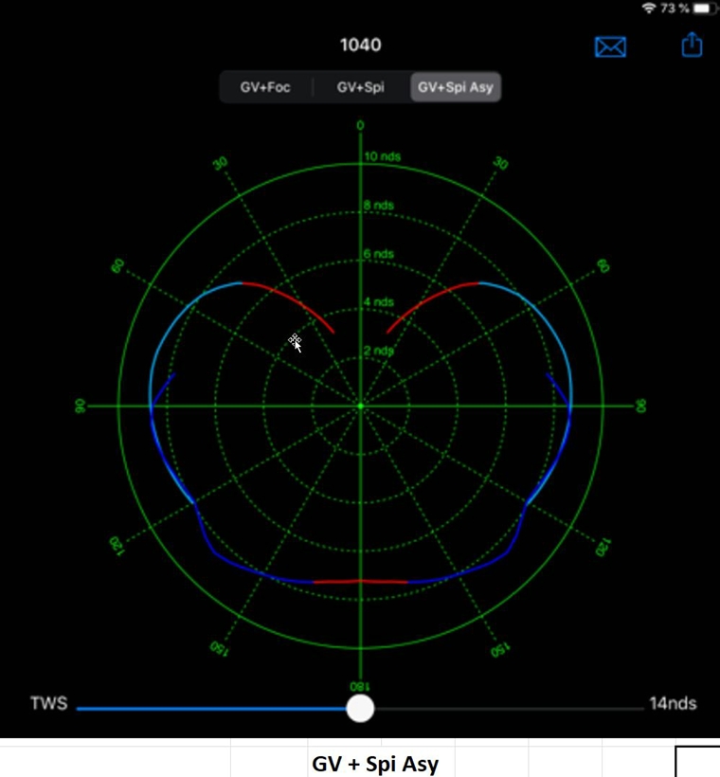Click the battery indicator icon
Viewport: 720px width, 777px height.
point(706,9)
